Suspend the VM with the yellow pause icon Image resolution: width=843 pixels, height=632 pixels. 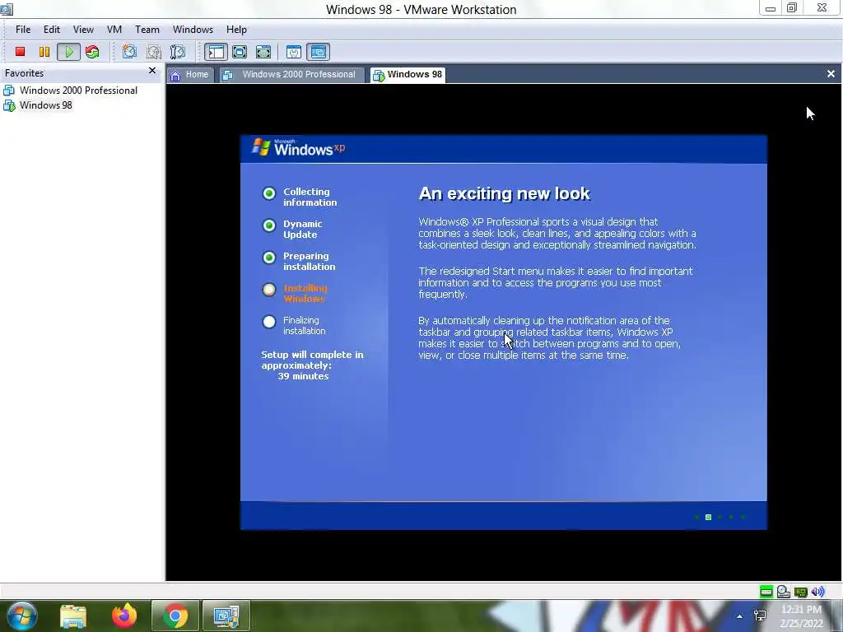(44, 52)
